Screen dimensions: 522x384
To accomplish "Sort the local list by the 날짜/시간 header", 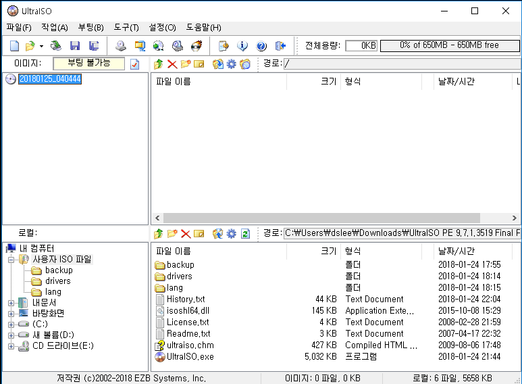I will click(x=473, y=251).
